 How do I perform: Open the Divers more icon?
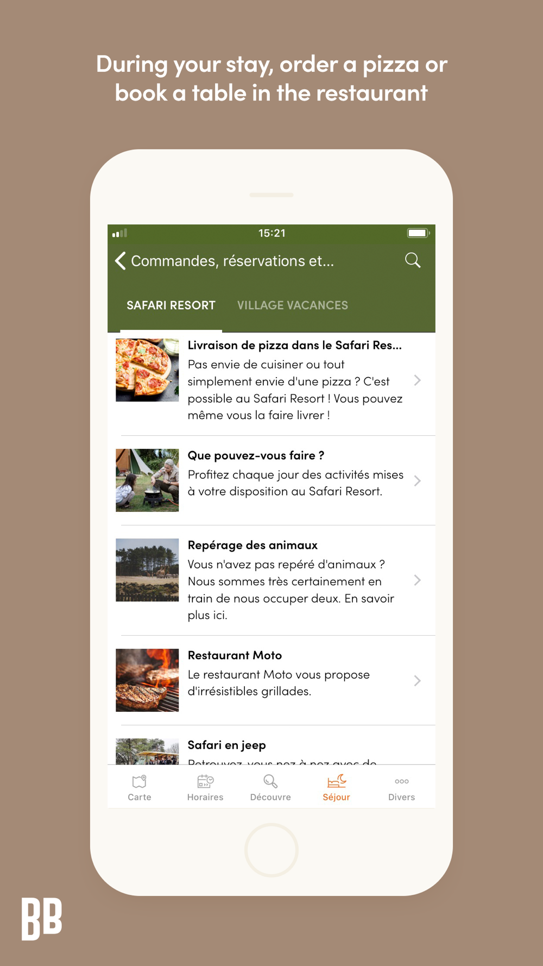pyautogui.click(x=402, y=781)
